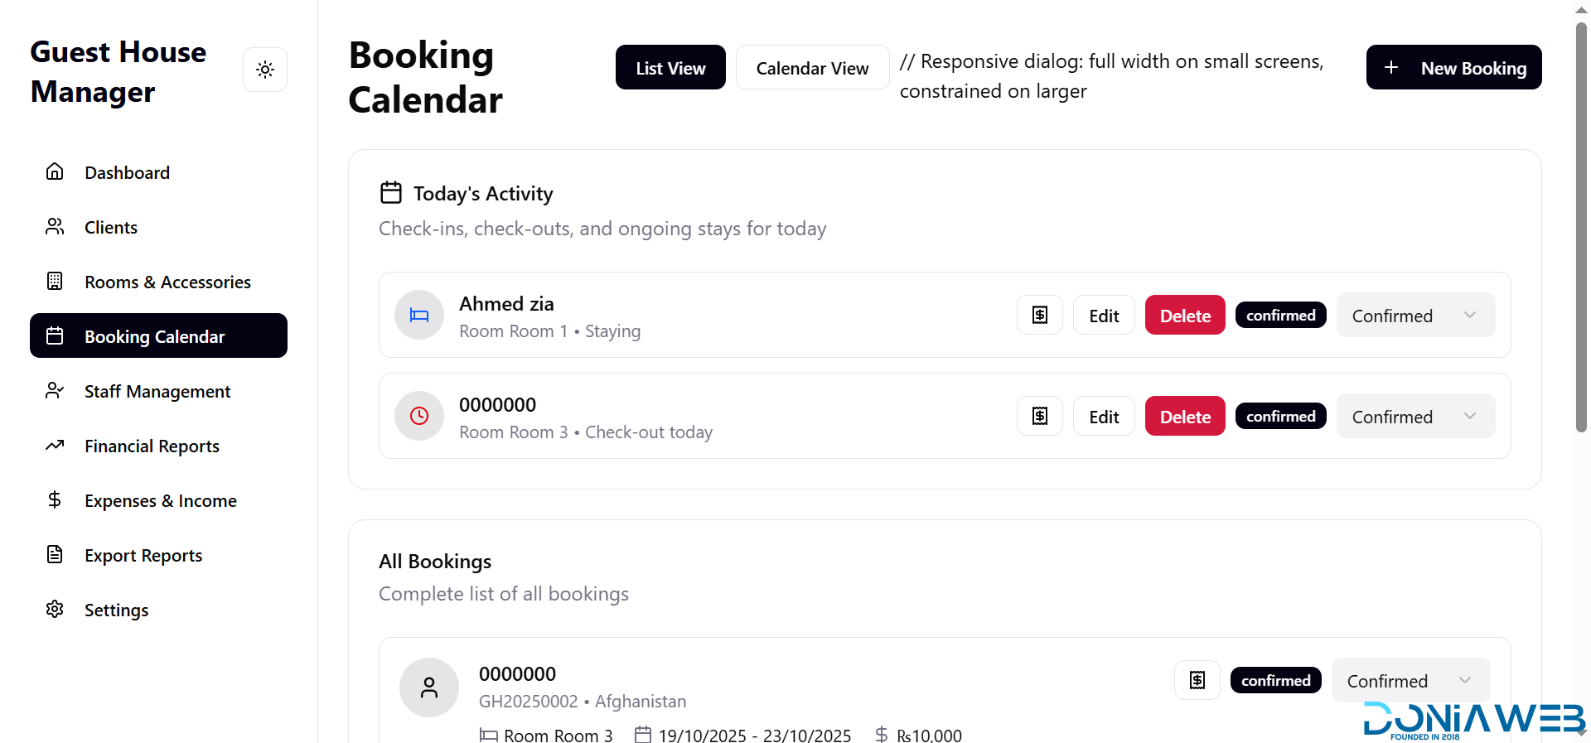
Task: Click the Dashboard home icon in sidebar
Action: point(55,172)
